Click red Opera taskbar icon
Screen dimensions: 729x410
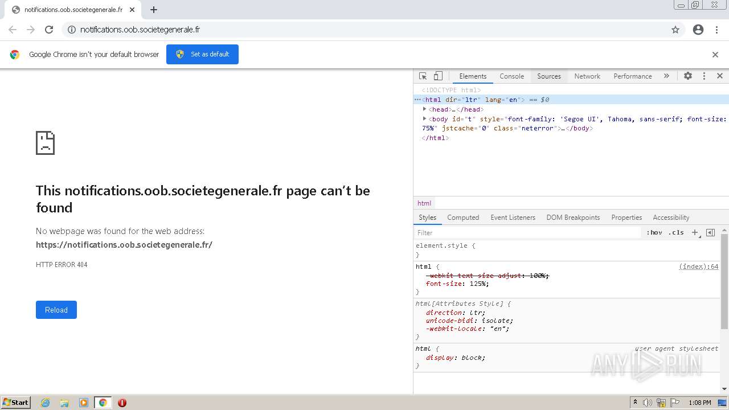pos(122,403)
